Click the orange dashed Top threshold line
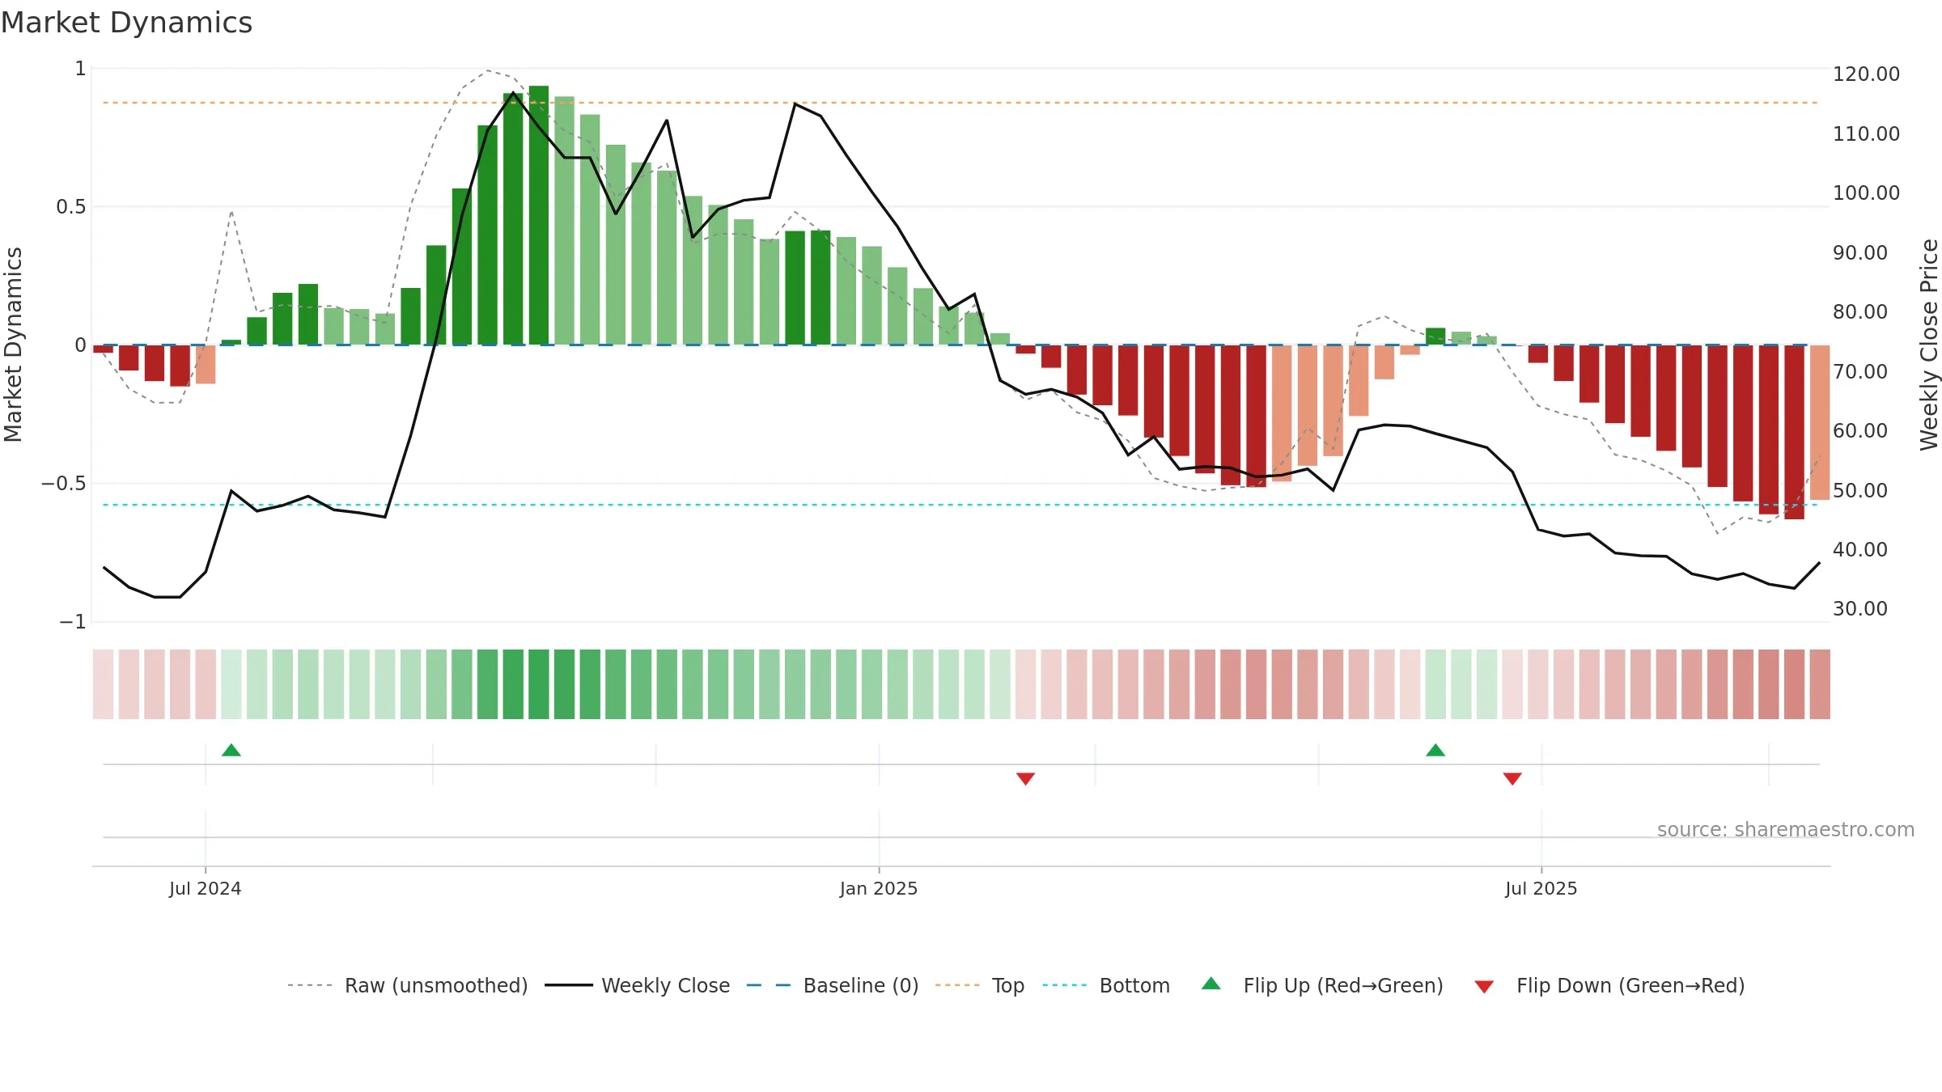 [x=960, y=103]
